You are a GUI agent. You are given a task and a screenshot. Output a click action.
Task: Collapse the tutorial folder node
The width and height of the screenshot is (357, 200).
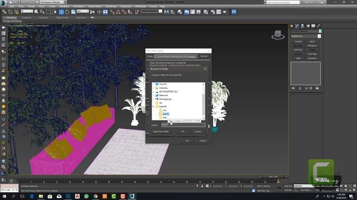pyautogui.click(x=153, y=106)
